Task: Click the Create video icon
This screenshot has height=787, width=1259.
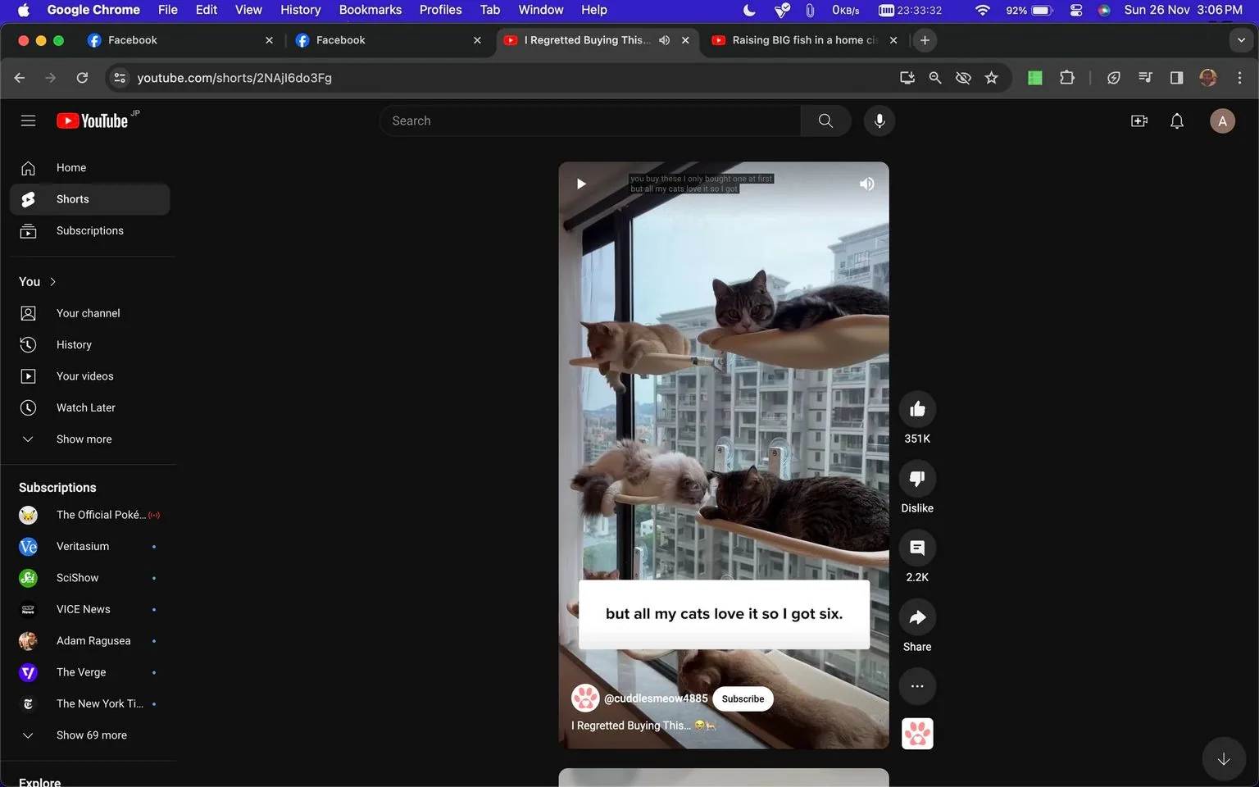Action: tap(1139, 121)
